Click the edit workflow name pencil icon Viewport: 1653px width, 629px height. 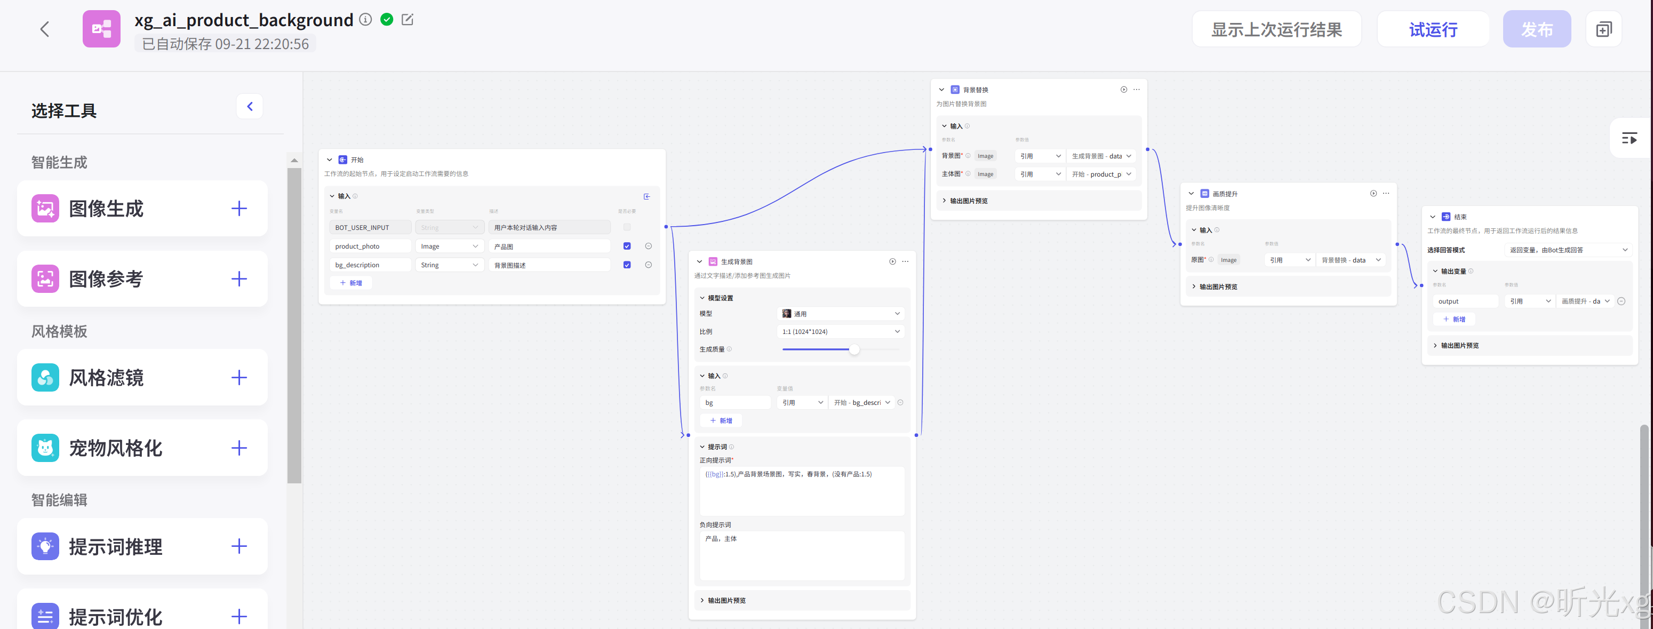407,19
